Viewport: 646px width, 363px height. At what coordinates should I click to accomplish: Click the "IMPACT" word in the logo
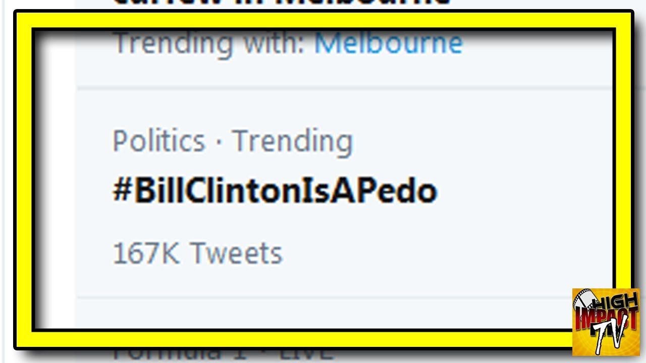pyautogui.click(x=606, y=318)
